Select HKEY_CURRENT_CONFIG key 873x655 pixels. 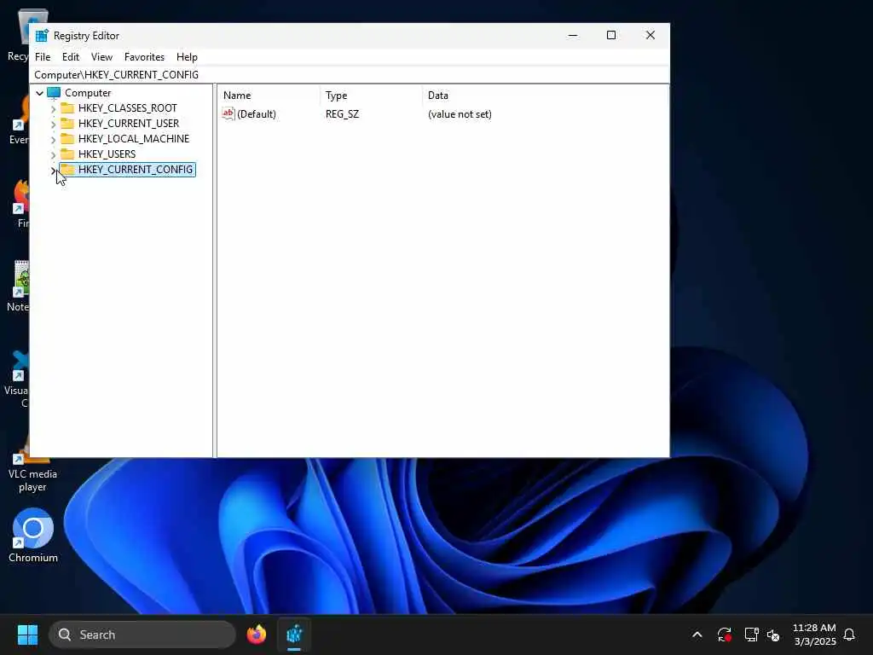coord(136,170)
